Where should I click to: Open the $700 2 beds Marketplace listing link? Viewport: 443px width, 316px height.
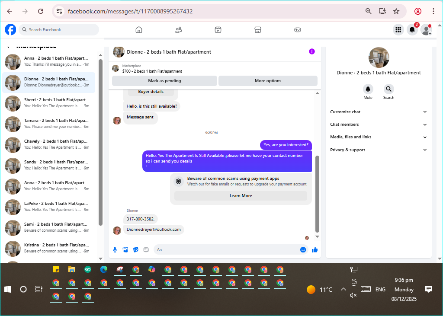[152, 71]
